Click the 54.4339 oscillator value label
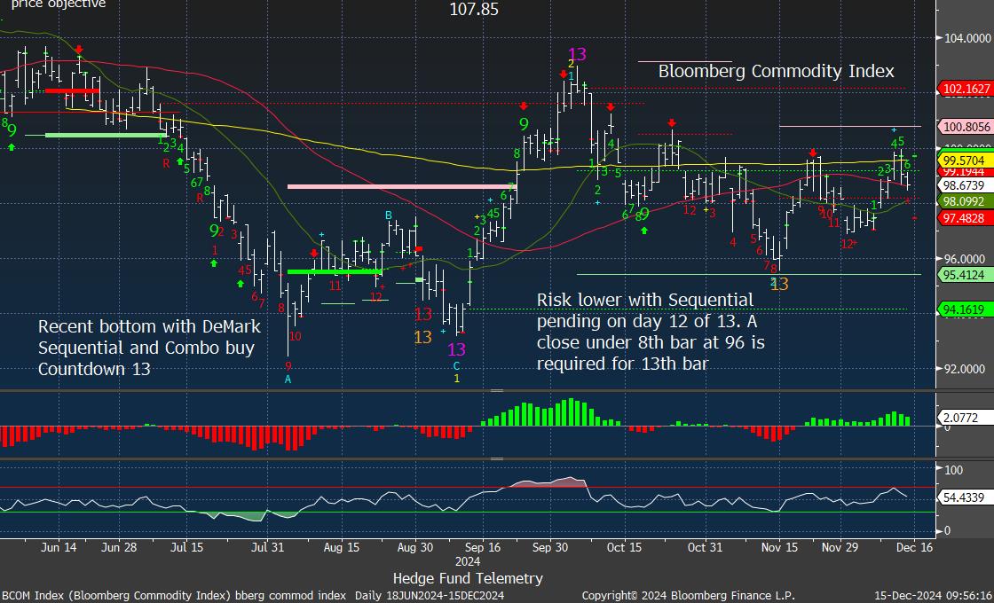The height and width of the screenshot is (603, 994). click(966, 497)
